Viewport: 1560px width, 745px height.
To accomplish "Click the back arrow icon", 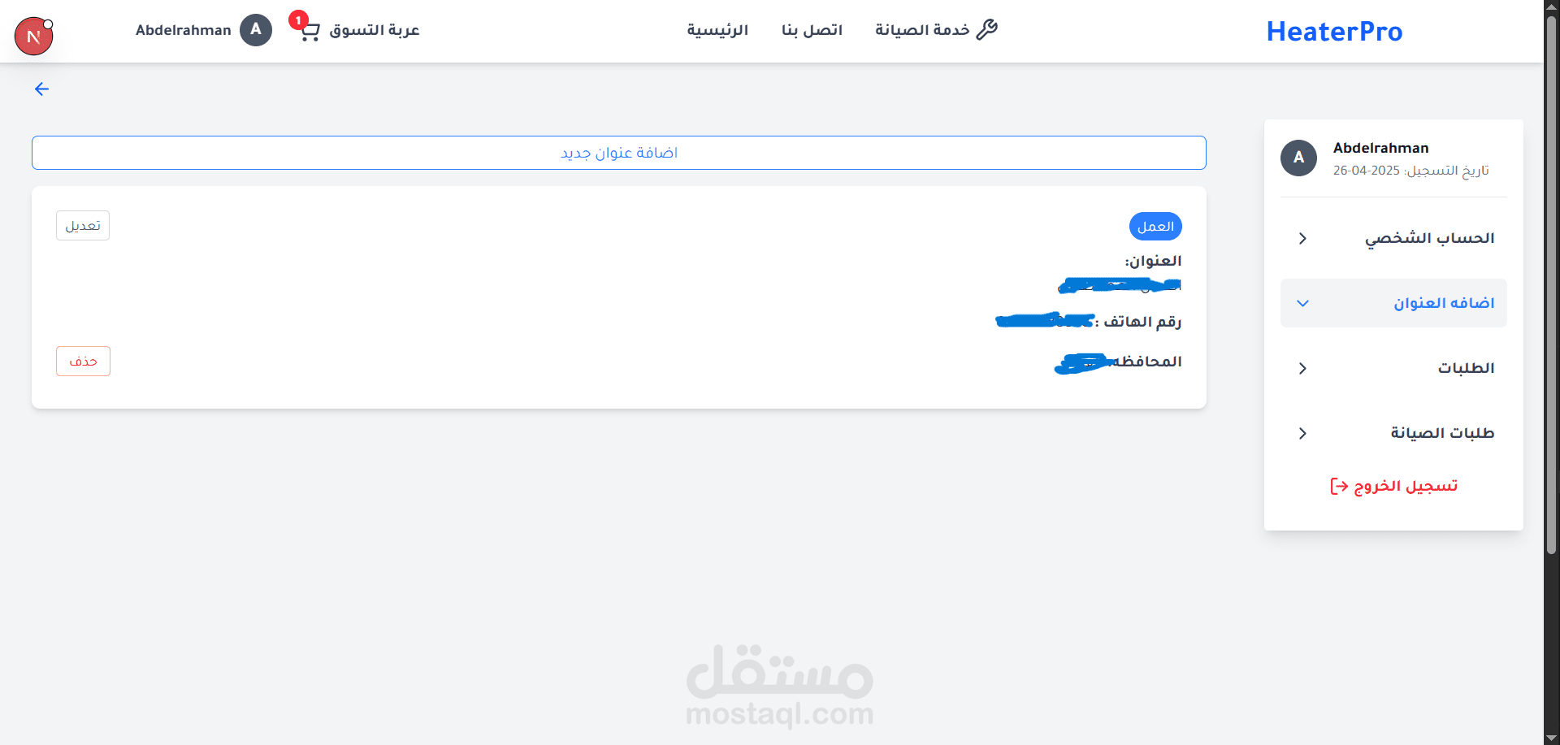I will point(42,89).
